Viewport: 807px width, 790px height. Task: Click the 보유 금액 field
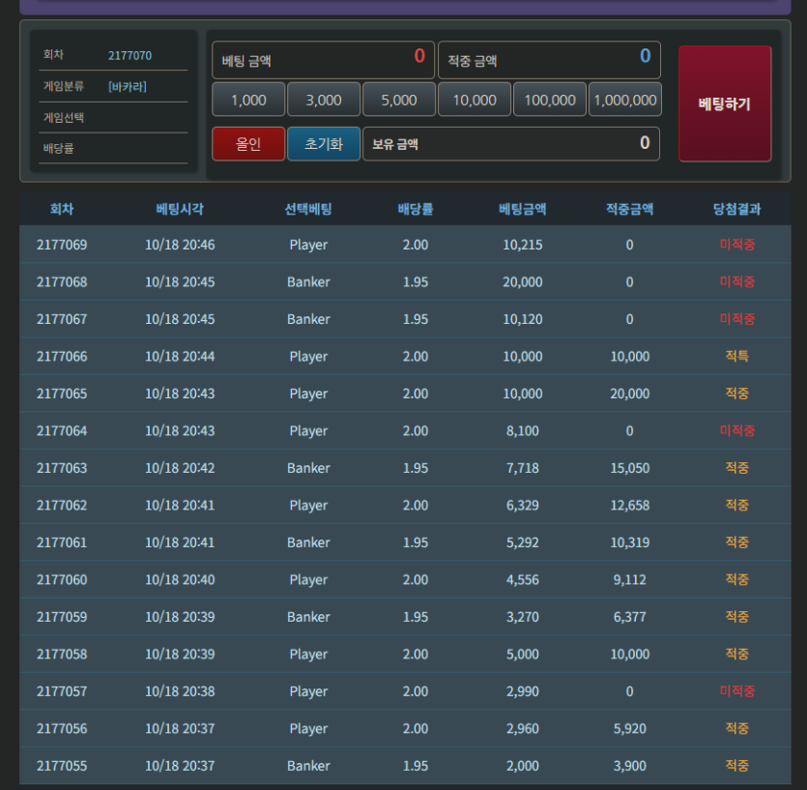(511, 144)
